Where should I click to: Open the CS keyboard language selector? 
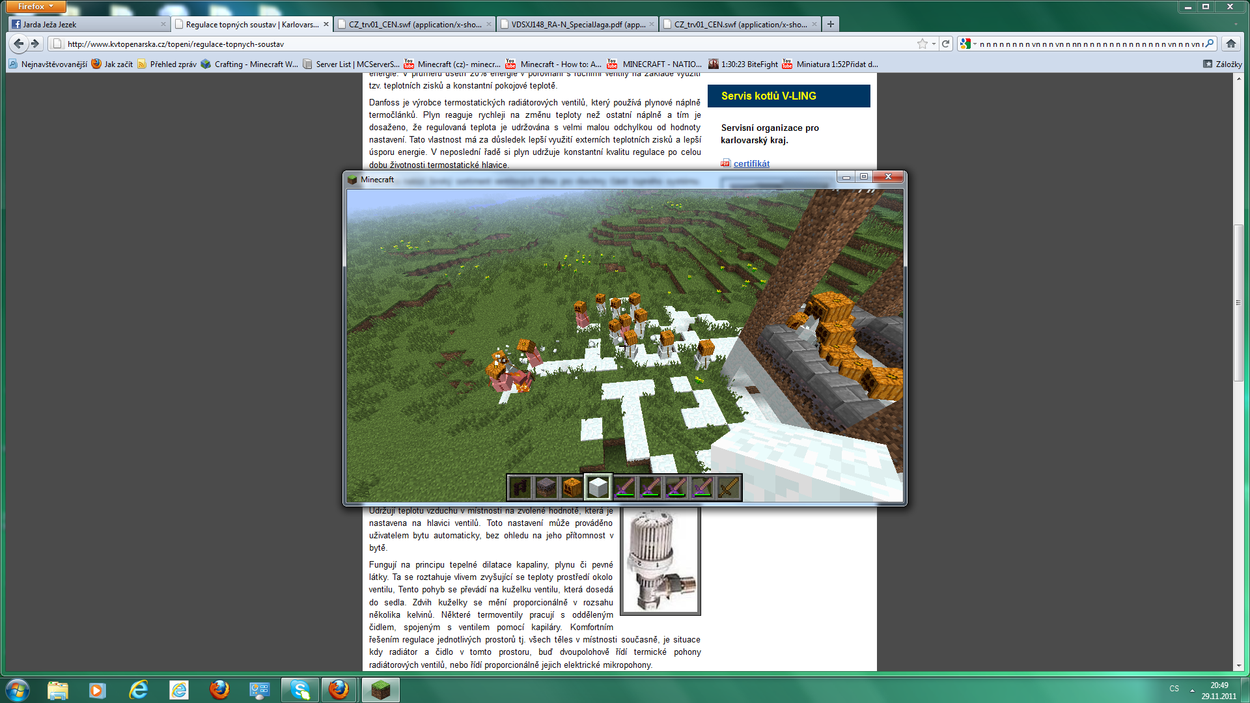1174,689
